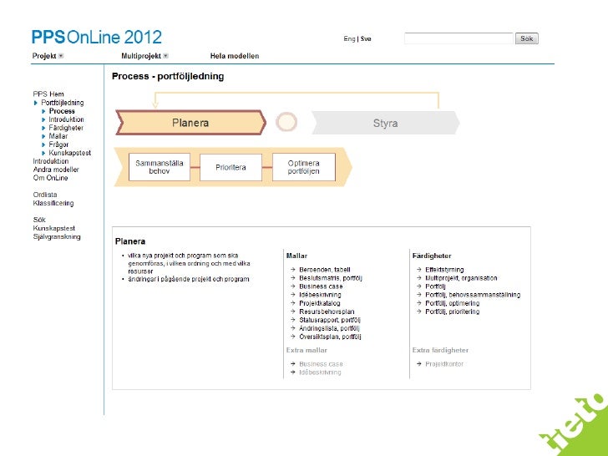Open Introduktion under Portföljledning
The image size is (608, 456).
66,119
